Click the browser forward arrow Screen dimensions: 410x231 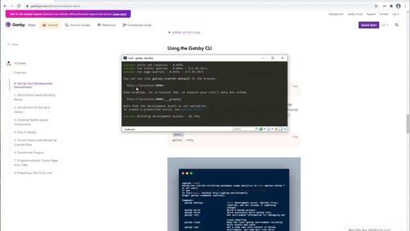click(12, 6)
